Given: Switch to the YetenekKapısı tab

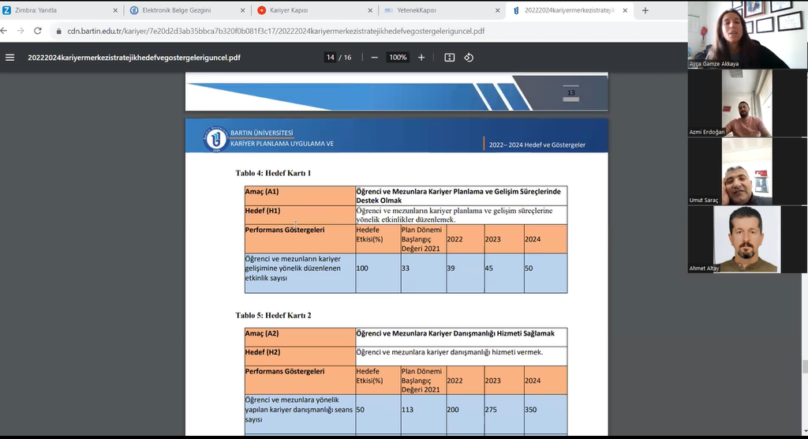Looking at the screenshot, I should (442, 10).
